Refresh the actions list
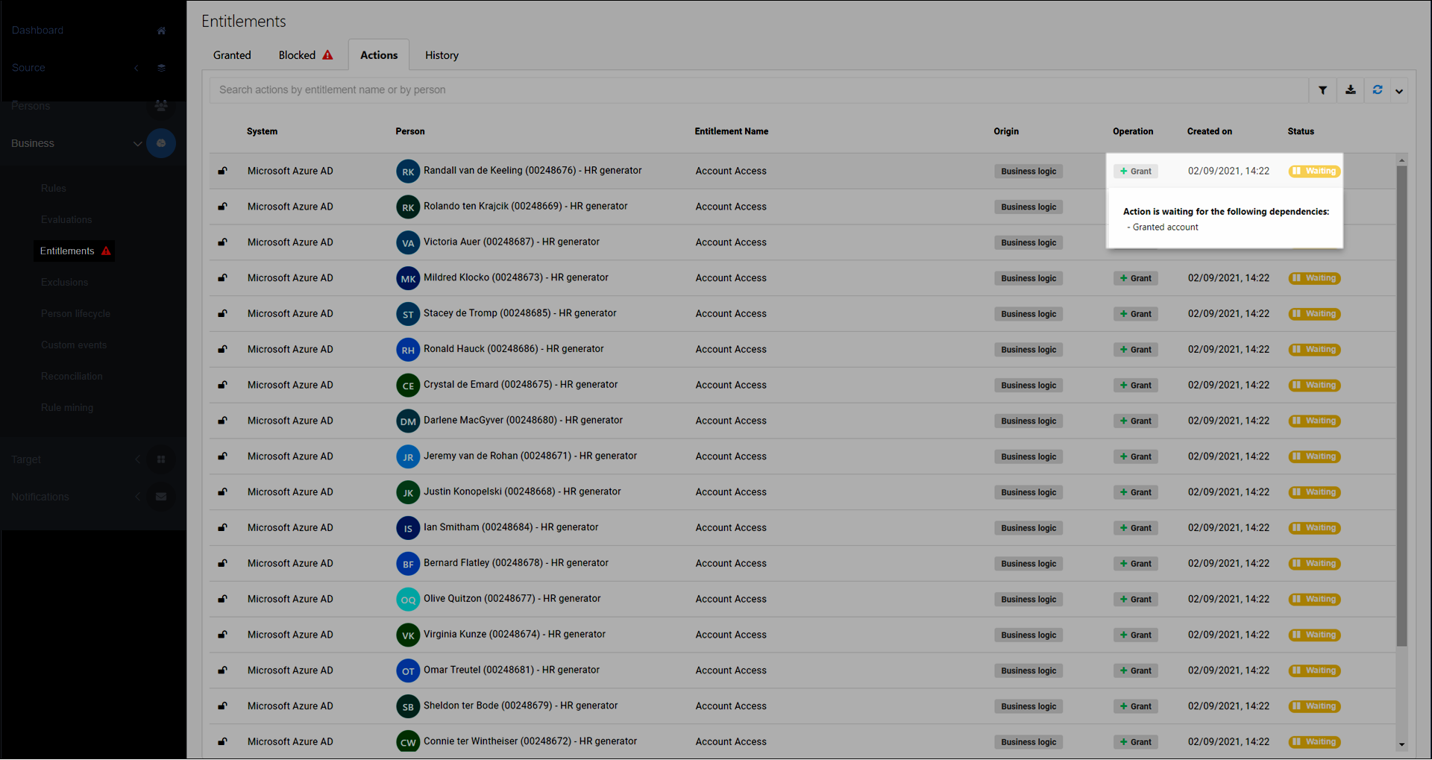The height and width of the screenshot is (760, 1432). point(1378,89)
